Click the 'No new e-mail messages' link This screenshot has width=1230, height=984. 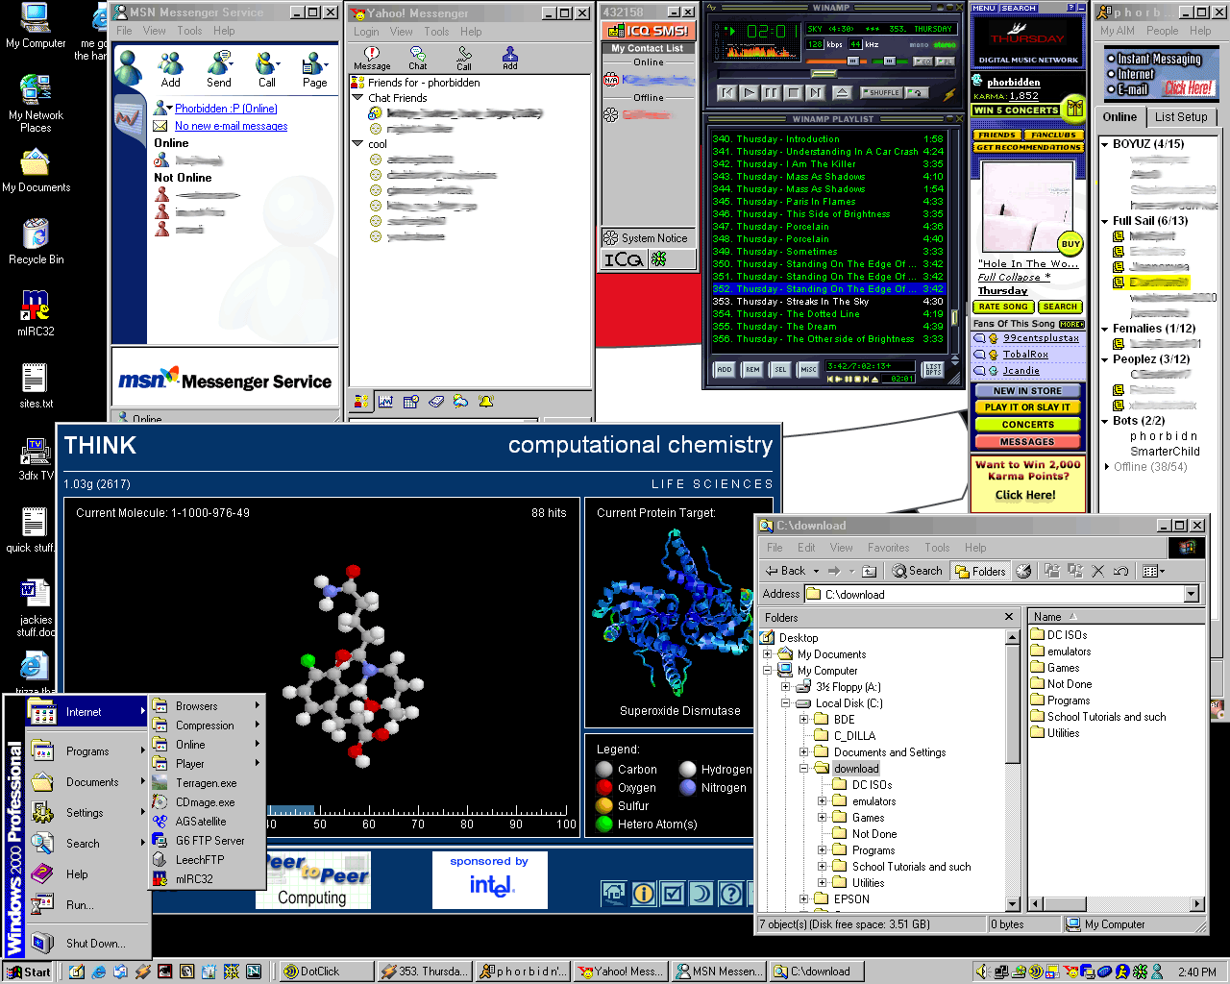coord(231,126)
